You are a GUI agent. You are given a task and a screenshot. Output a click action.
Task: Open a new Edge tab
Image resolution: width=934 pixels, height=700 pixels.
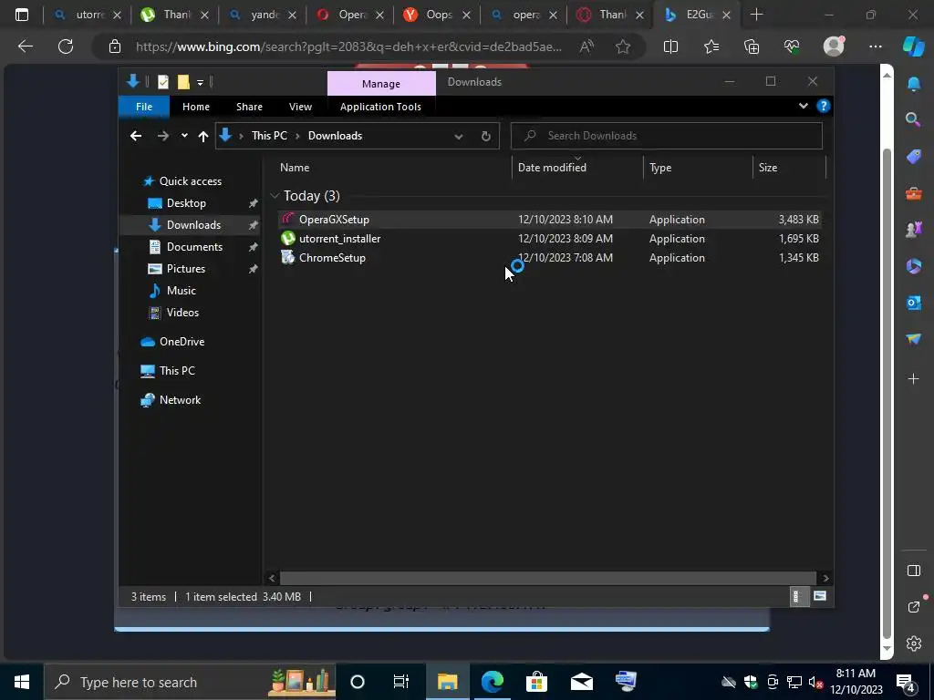point(756,15)
